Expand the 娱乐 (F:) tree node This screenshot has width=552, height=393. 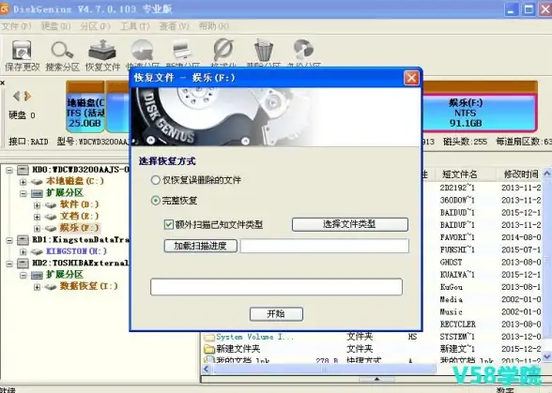[37, 228]
